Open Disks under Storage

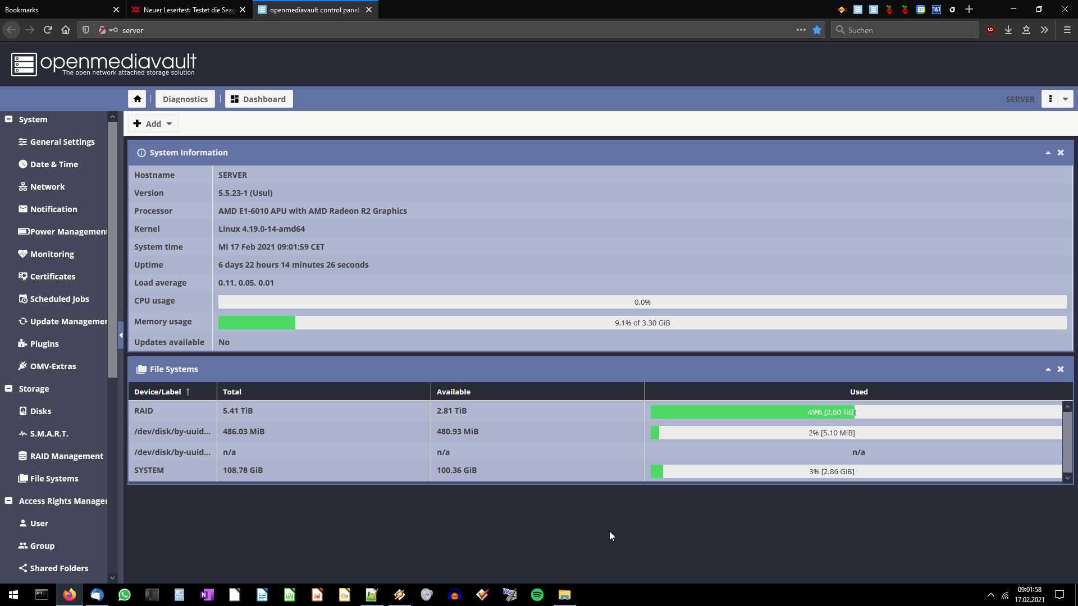coord(35,411)
